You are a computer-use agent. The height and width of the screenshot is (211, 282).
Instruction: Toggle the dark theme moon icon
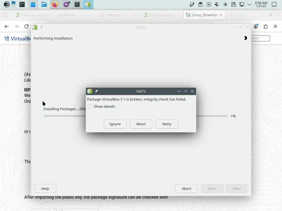(245, 38)
